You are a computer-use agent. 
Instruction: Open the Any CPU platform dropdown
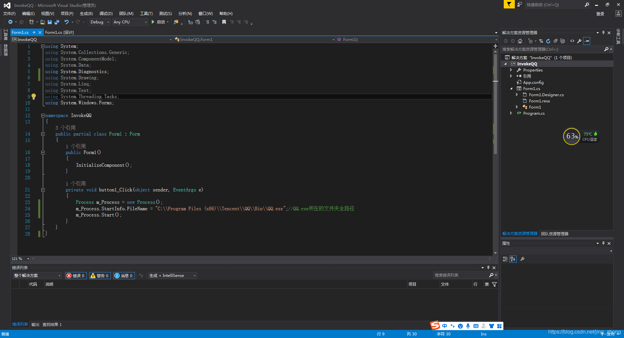[x=130, y=22]
